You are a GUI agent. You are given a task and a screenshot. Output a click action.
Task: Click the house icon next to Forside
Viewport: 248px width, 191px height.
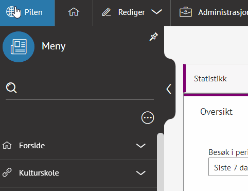[x=7, y=145]
